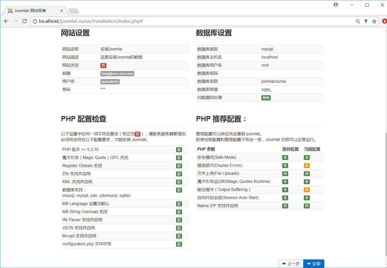The height and width of the screenshot is (268, 387).
Task: Click the 是 badge for Register Globals 关闭
Action: (179, 166)
